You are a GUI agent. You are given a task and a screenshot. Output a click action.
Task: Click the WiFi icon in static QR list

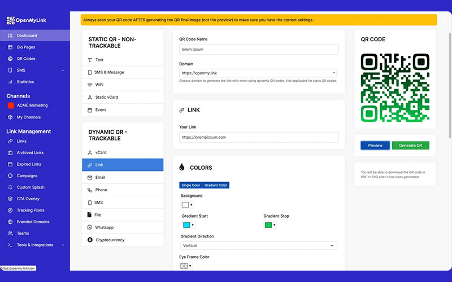point(90,85)
